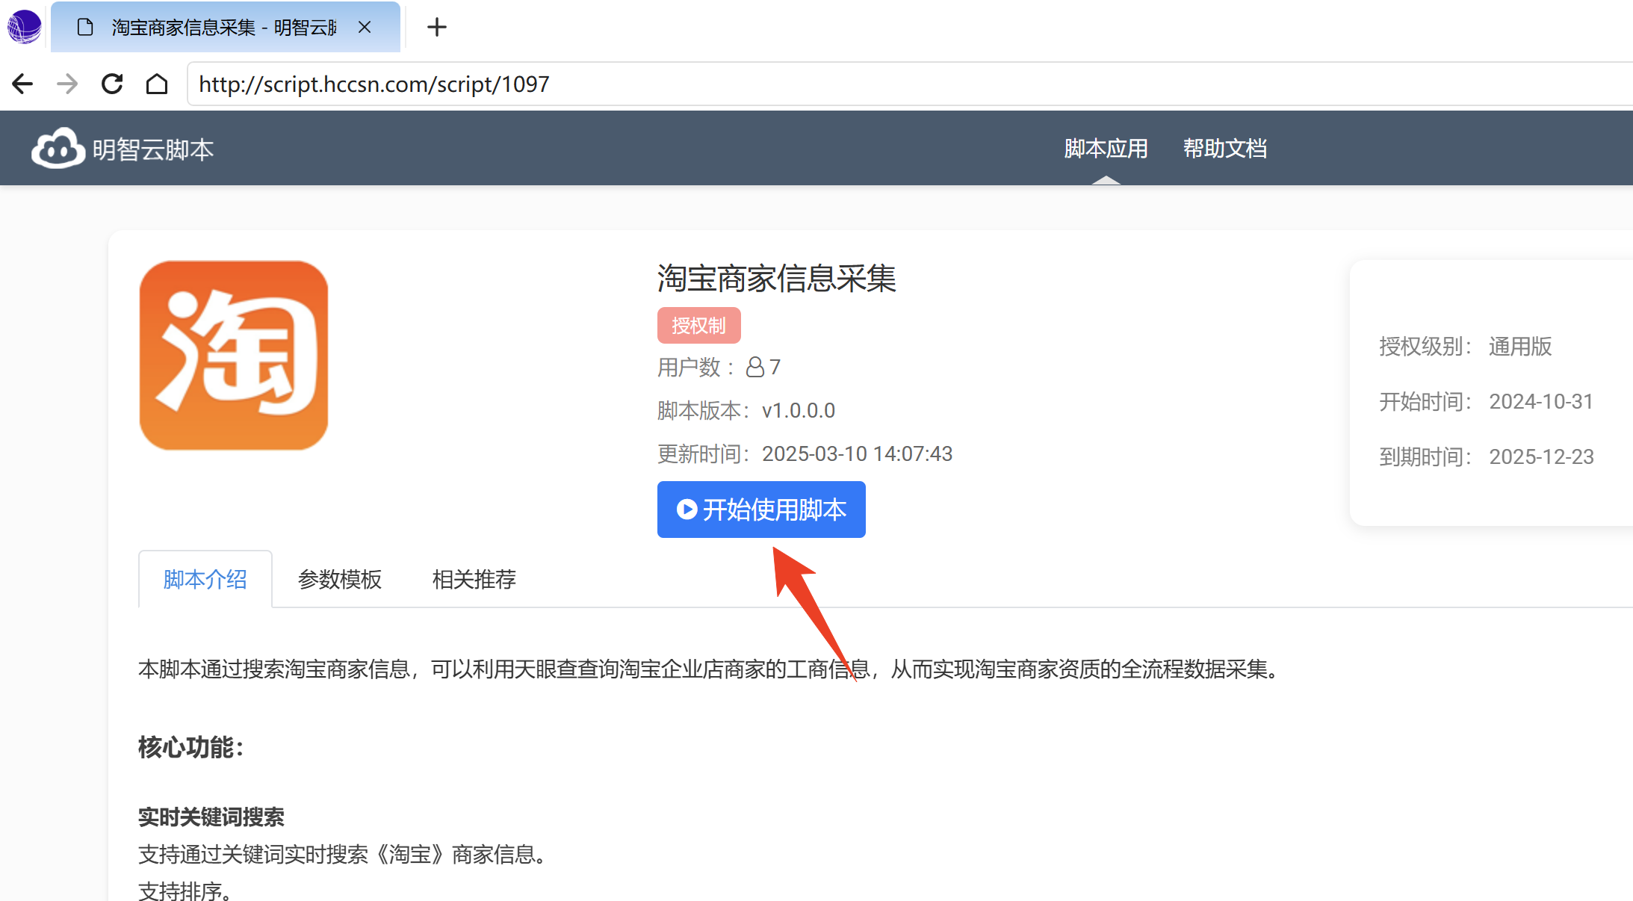Click the 核心功能 heading
This screenshot has width=1633, height=901.
click(191, 747)
